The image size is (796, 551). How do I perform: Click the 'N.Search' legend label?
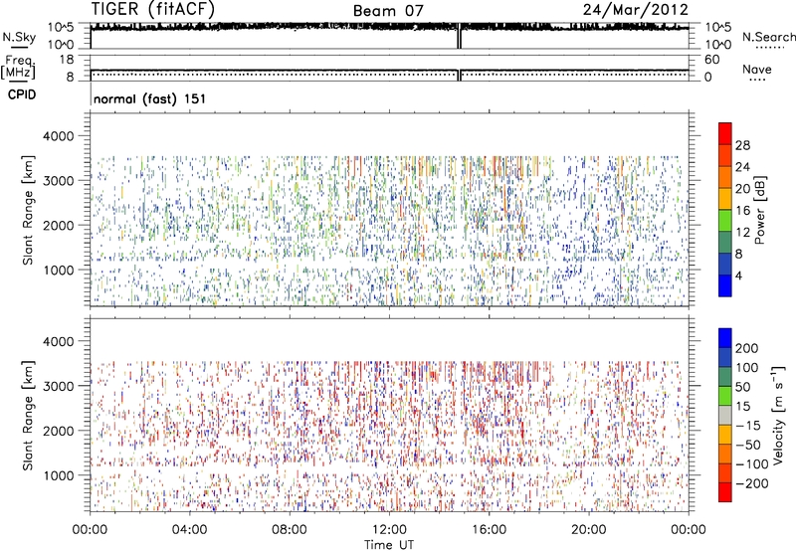[768, 37]
